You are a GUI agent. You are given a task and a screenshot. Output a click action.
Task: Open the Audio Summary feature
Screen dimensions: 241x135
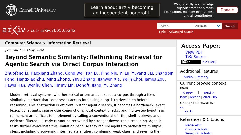[196, 77]
